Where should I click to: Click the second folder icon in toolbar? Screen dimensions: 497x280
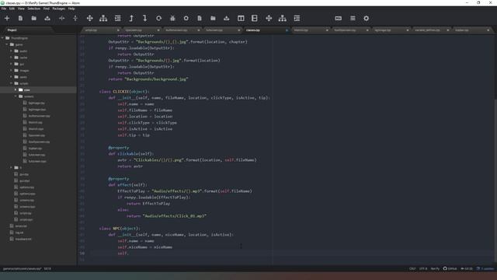pyautogui.click(x=213, y=19)
